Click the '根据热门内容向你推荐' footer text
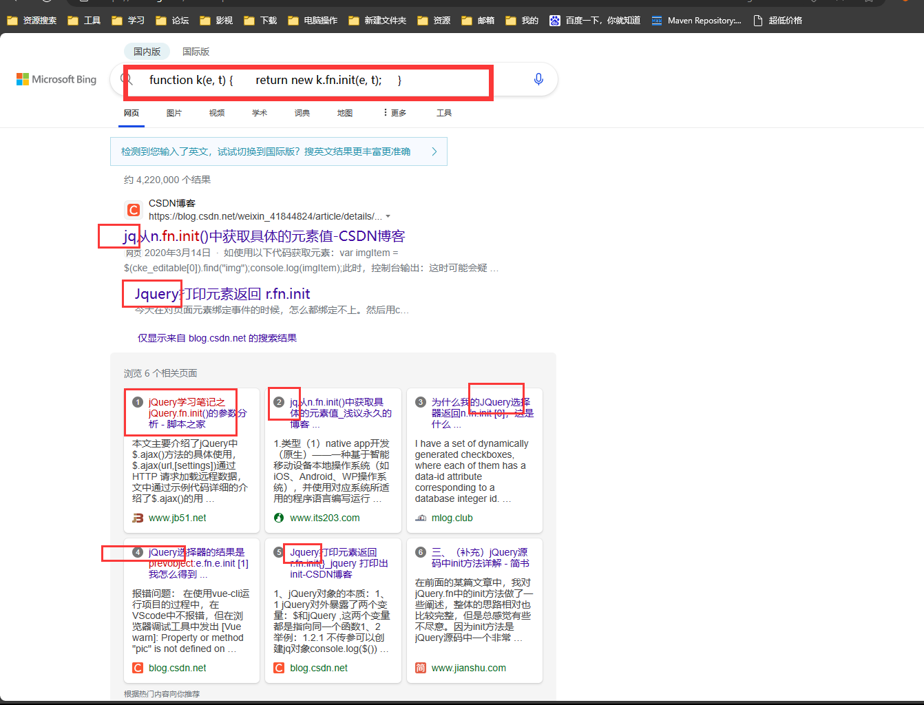The image size is (924, 705). [162, 694]
